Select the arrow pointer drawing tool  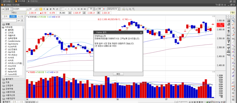click(233, 21)
